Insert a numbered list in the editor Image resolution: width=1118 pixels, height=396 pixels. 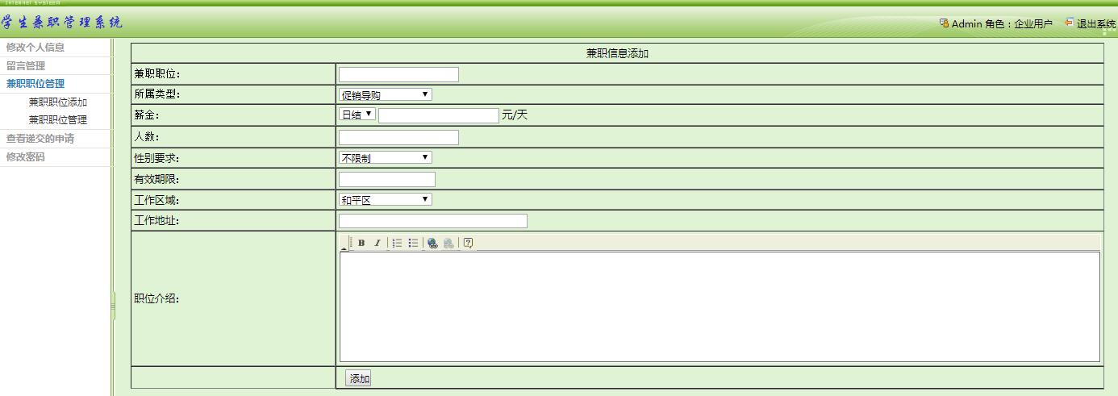tap(397, 243)
